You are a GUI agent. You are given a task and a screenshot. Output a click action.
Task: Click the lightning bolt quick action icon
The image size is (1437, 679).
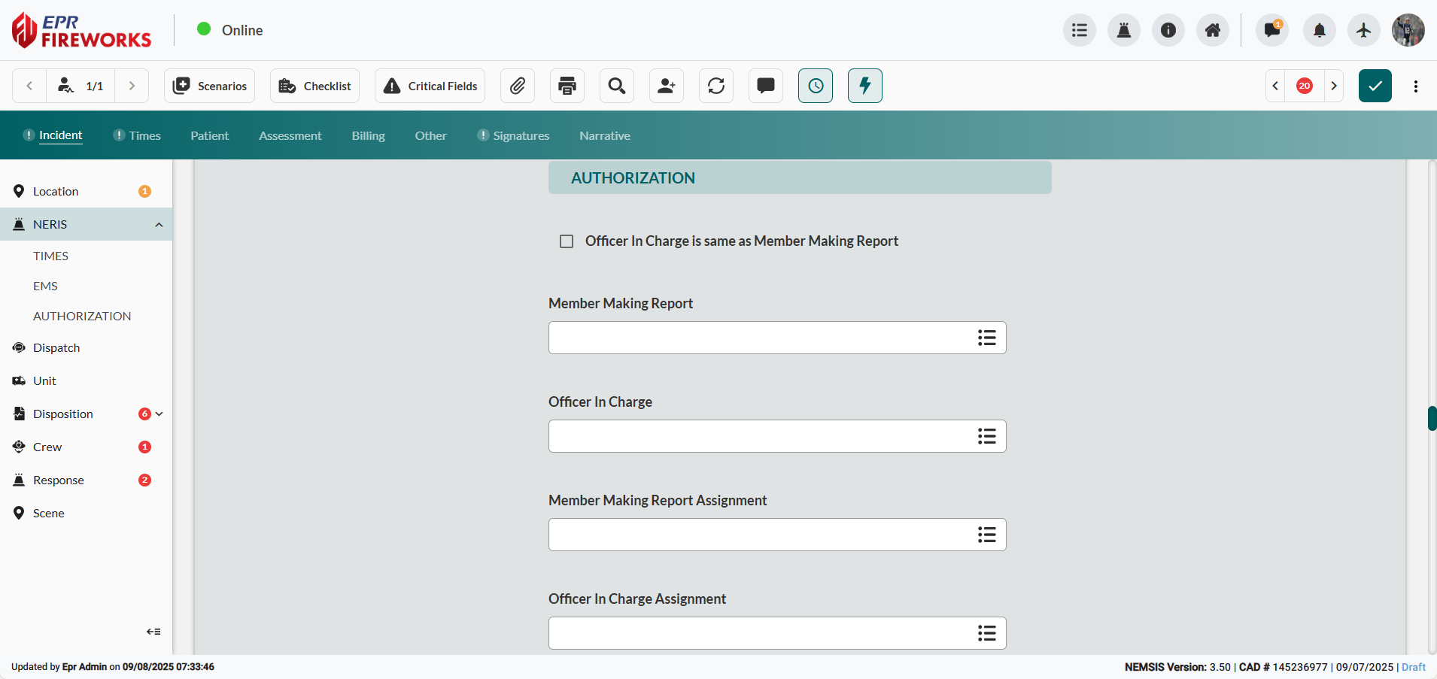(865, 86)
